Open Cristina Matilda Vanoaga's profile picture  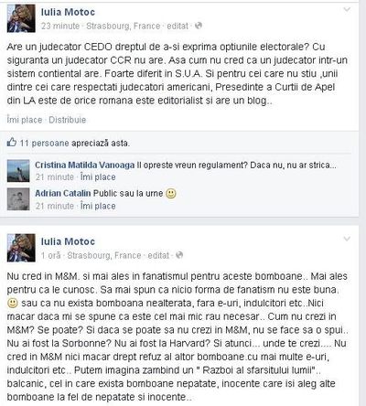coord(18,171)
